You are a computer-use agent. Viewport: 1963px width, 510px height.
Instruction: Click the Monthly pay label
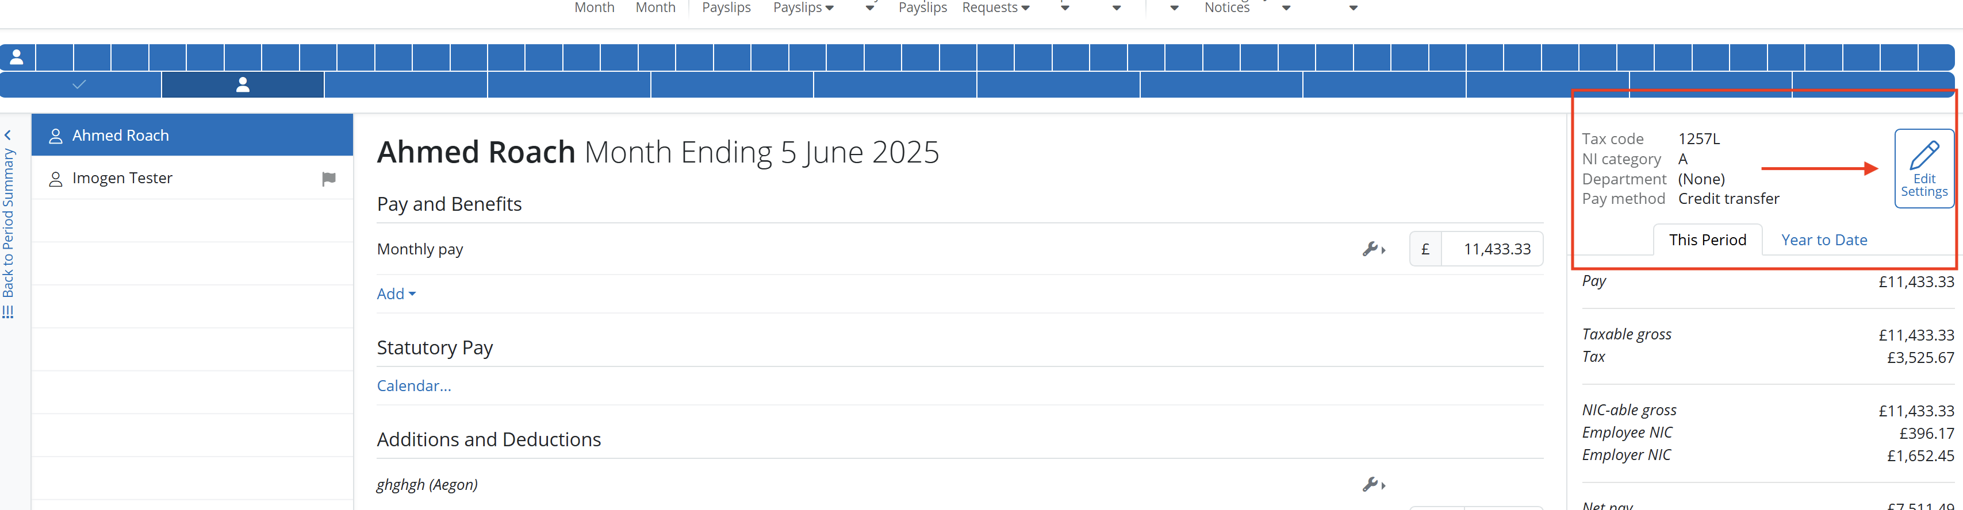point(420,249)
